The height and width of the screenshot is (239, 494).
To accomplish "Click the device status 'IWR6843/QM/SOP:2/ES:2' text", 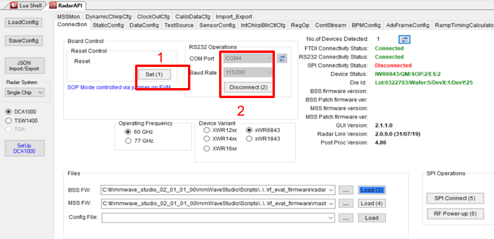I will click(408, 75).
